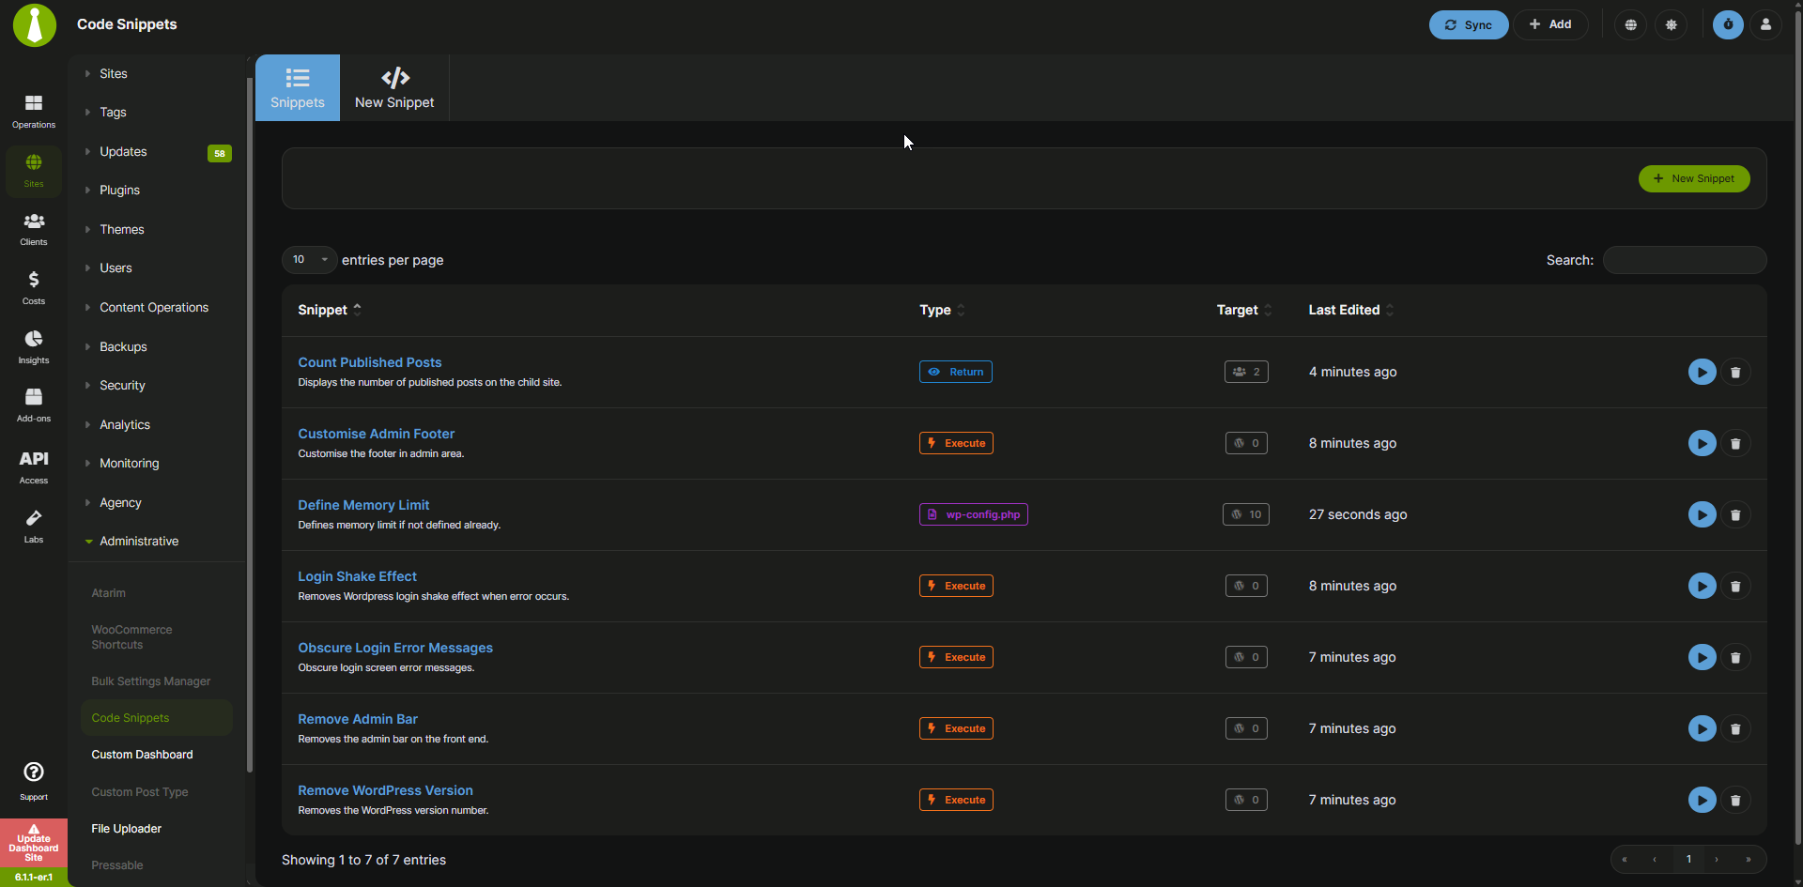Click the last page pagination arrow
The width and height of the screenshot is (1803, 887).
point(1748,859)
